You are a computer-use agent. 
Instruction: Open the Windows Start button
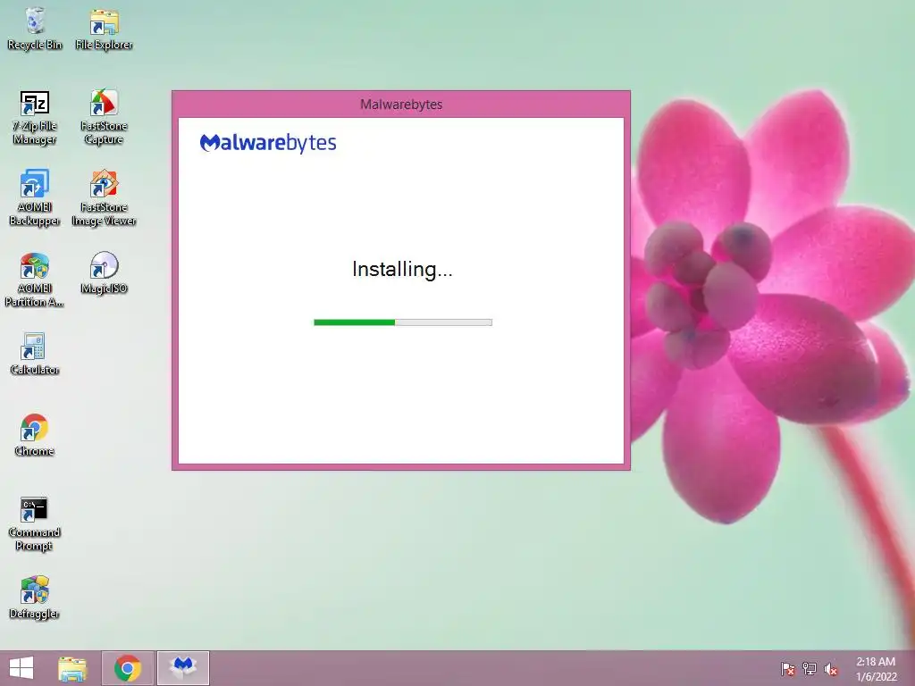(x=21, y=668)
